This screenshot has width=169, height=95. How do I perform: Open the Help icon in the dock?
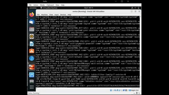click(32, 58)
